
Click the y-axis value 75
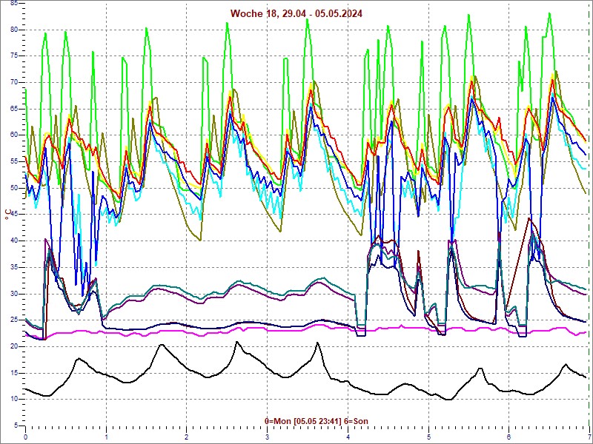13,55
